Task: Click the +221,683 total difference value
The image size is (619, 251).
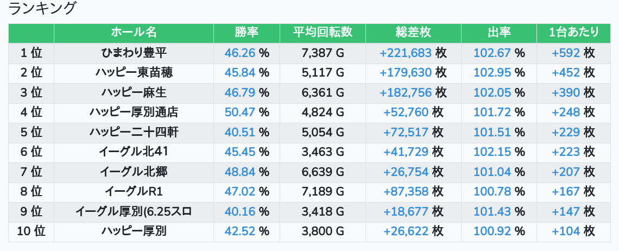Action: coord(406,53)
